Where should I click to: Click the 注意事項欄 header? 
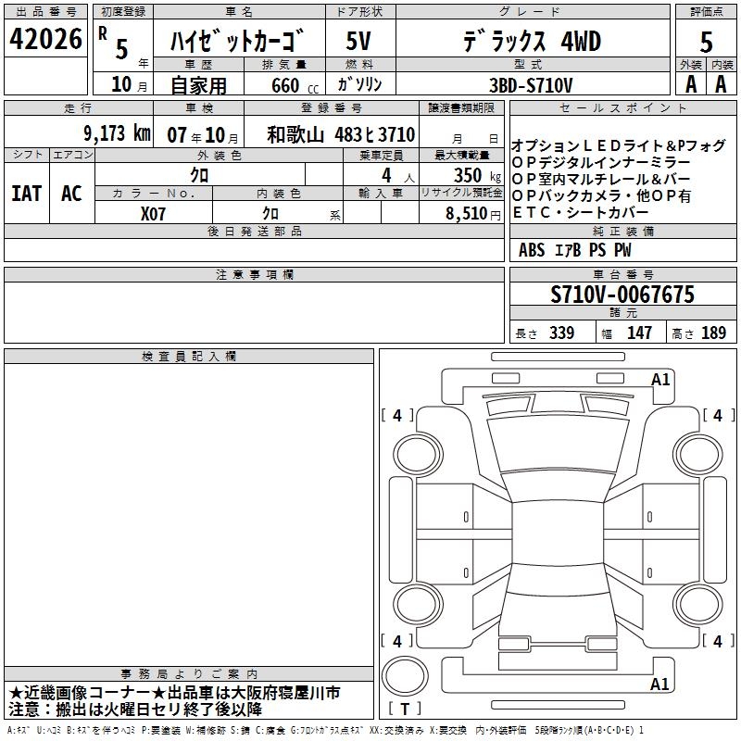tap(254, 274)
